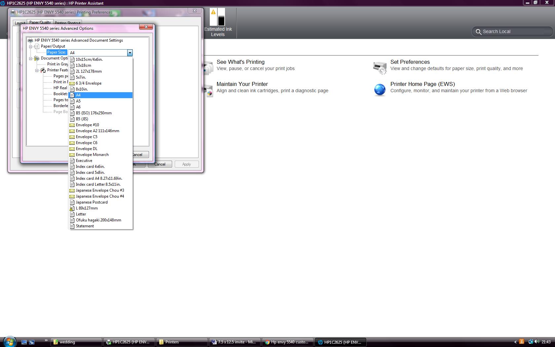
Task: Switch to the Printing Shortcut tab
Action: [x=67, y=23]
